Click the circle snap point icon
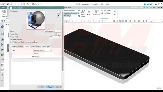Screen dimensions: 163x92 coord(88,21)
